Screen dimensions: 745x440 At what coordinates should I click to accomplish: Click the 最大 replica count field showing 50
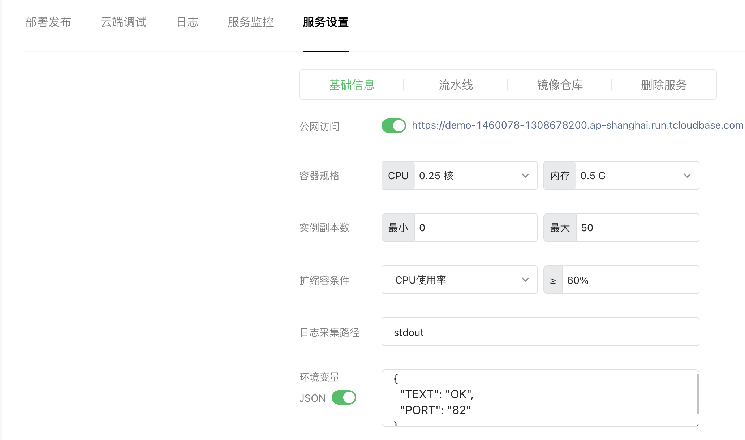(x=637, y=228)
